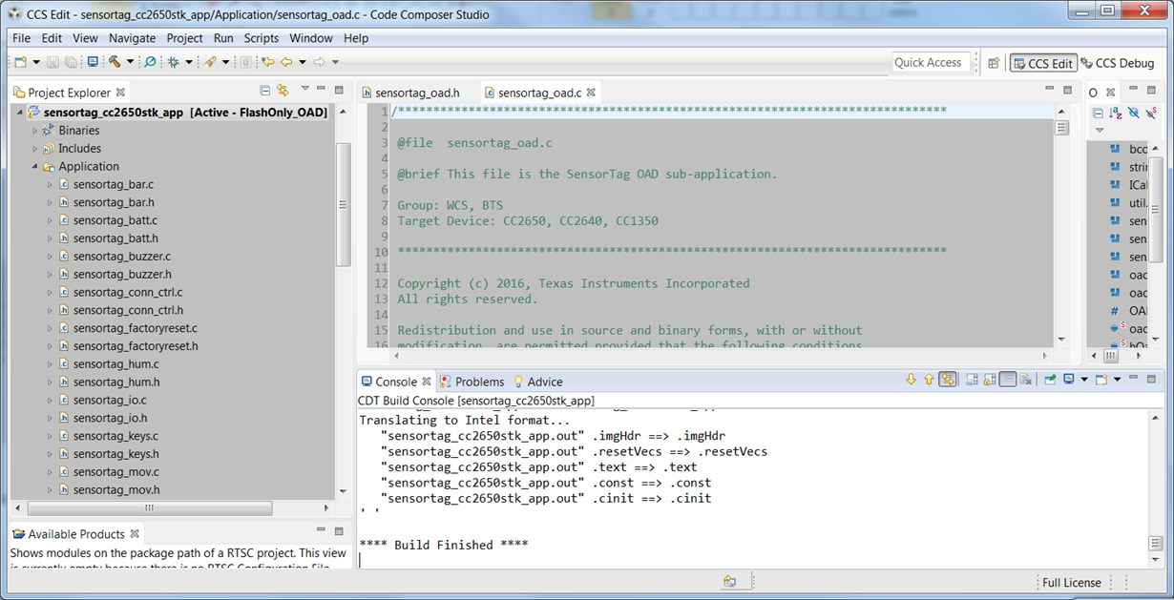Select sensortag_factoryreset.h file
This screenshot has height=600, width=1174.
136,346
